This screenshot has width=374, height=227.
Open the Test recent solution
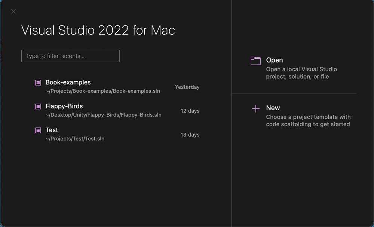click(x=117, y=135)
